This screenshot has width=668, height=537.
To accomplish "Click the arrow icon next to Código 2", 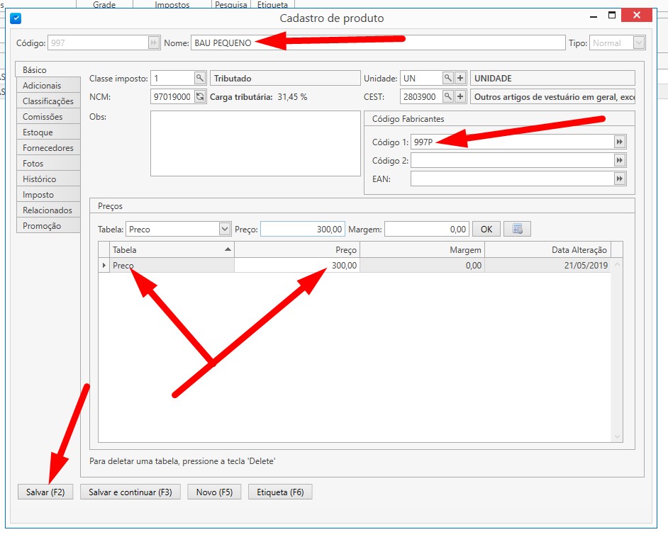I will tap(620, 161).
